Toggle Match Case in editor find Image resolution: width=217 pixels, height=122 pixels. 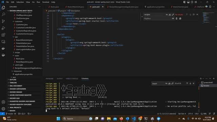(166, 15)
